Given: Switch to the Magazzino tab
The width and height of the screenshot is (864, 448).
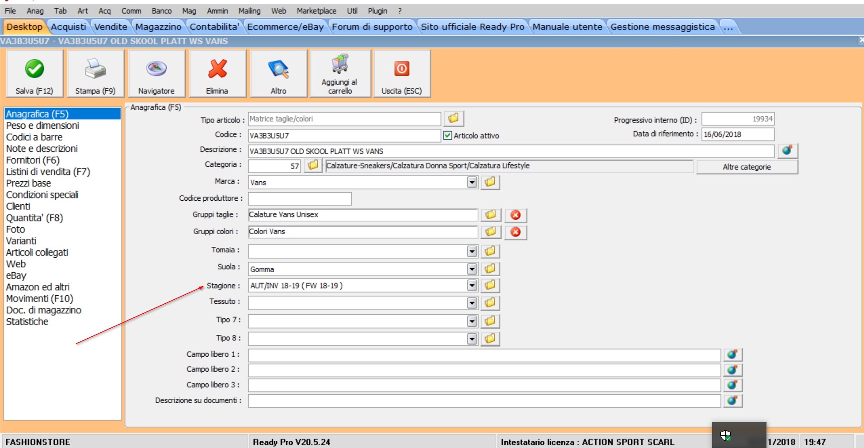Looking at the screenshot, I should 158,27.
